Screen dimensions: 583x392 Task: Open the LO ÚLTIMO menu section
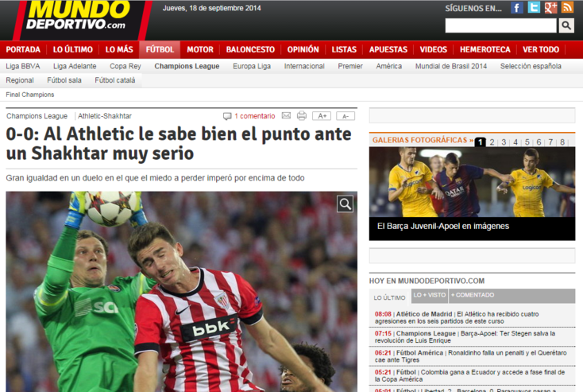[x=73, y=49]
